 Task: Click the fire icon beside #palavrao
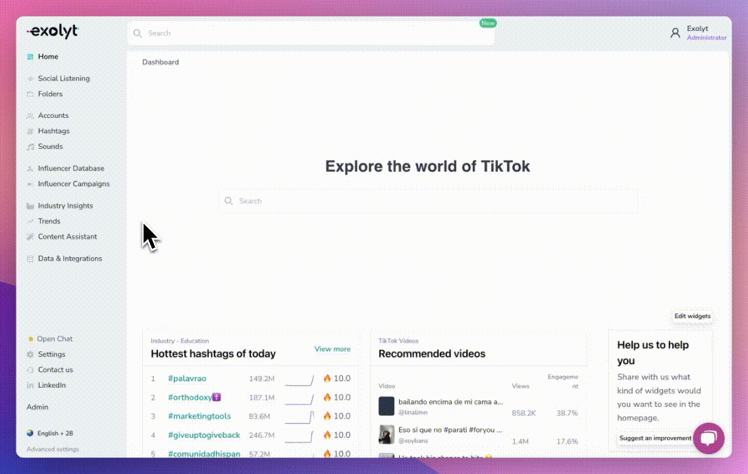327,378
